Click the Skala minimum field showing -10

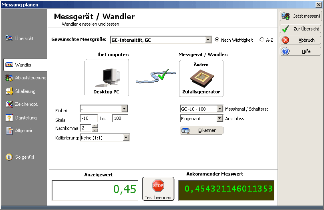[89, 118]
